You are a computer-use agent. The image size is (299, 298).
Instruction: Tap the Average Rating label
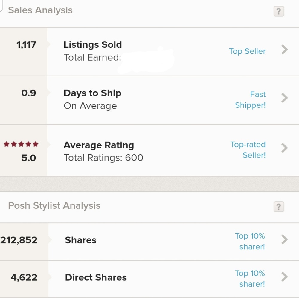99,145
